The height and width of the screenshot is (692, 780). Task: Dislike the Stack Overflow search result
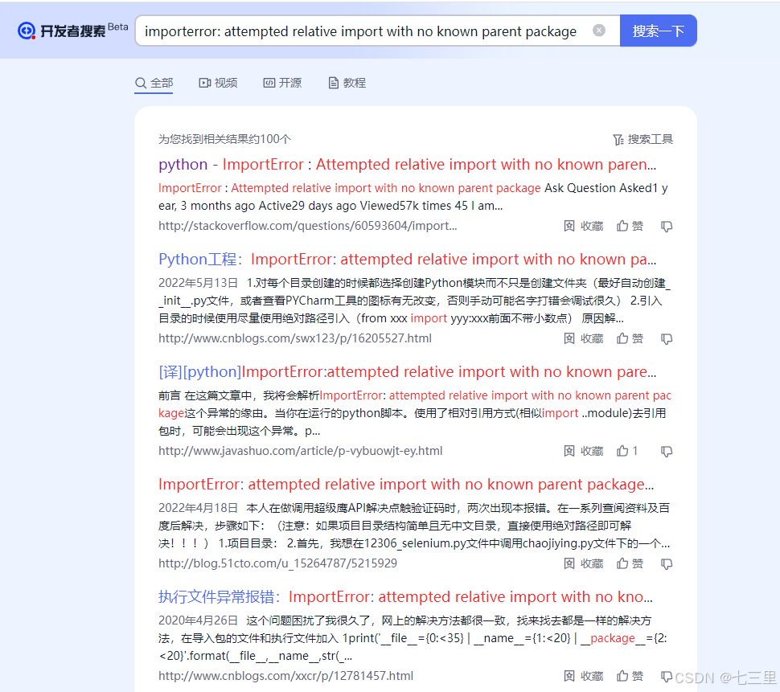[667, 227]
